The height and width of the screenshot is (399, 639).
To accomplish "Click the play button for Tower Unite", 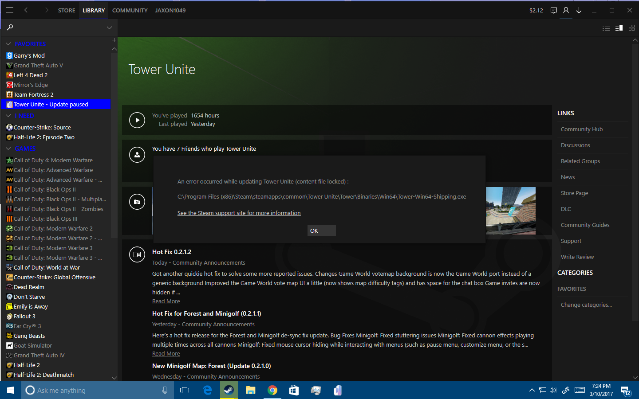I will pos(137,120).
